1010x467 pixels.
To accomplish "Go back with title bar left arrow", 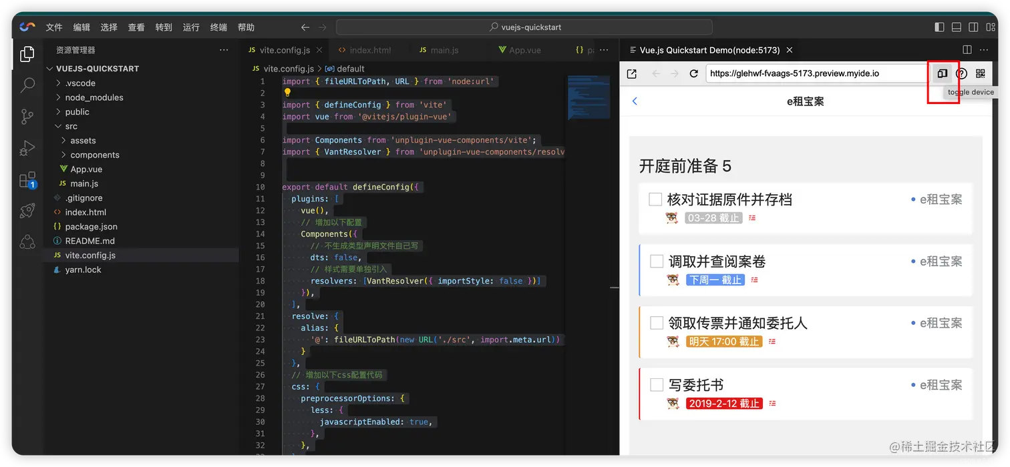I will (x=305, y=27).
